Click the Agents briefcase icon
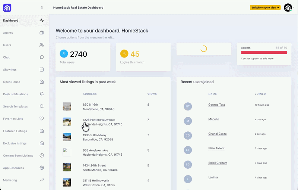The image size is (298, 190). pyautogui.click(x=42, y=33)
